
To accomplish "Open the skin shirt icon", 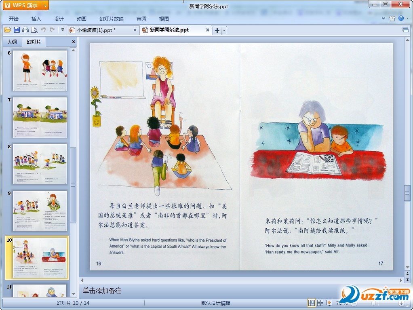I will 392,19.
